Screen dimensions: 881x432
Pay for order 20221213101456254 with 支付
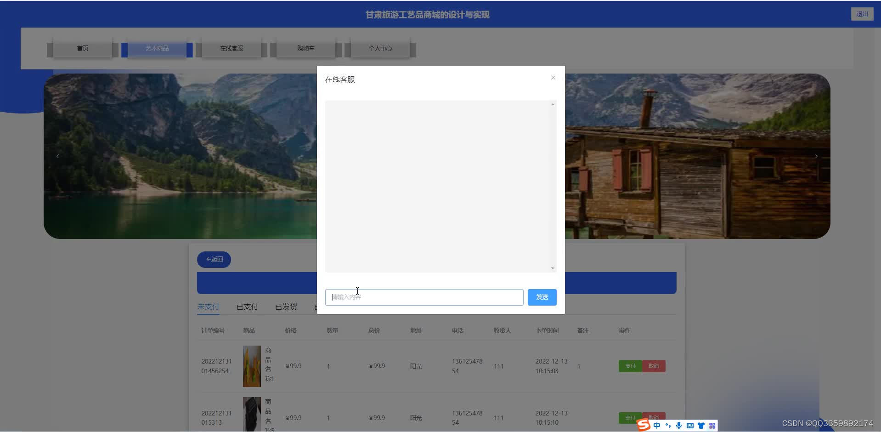coord(630,366)
